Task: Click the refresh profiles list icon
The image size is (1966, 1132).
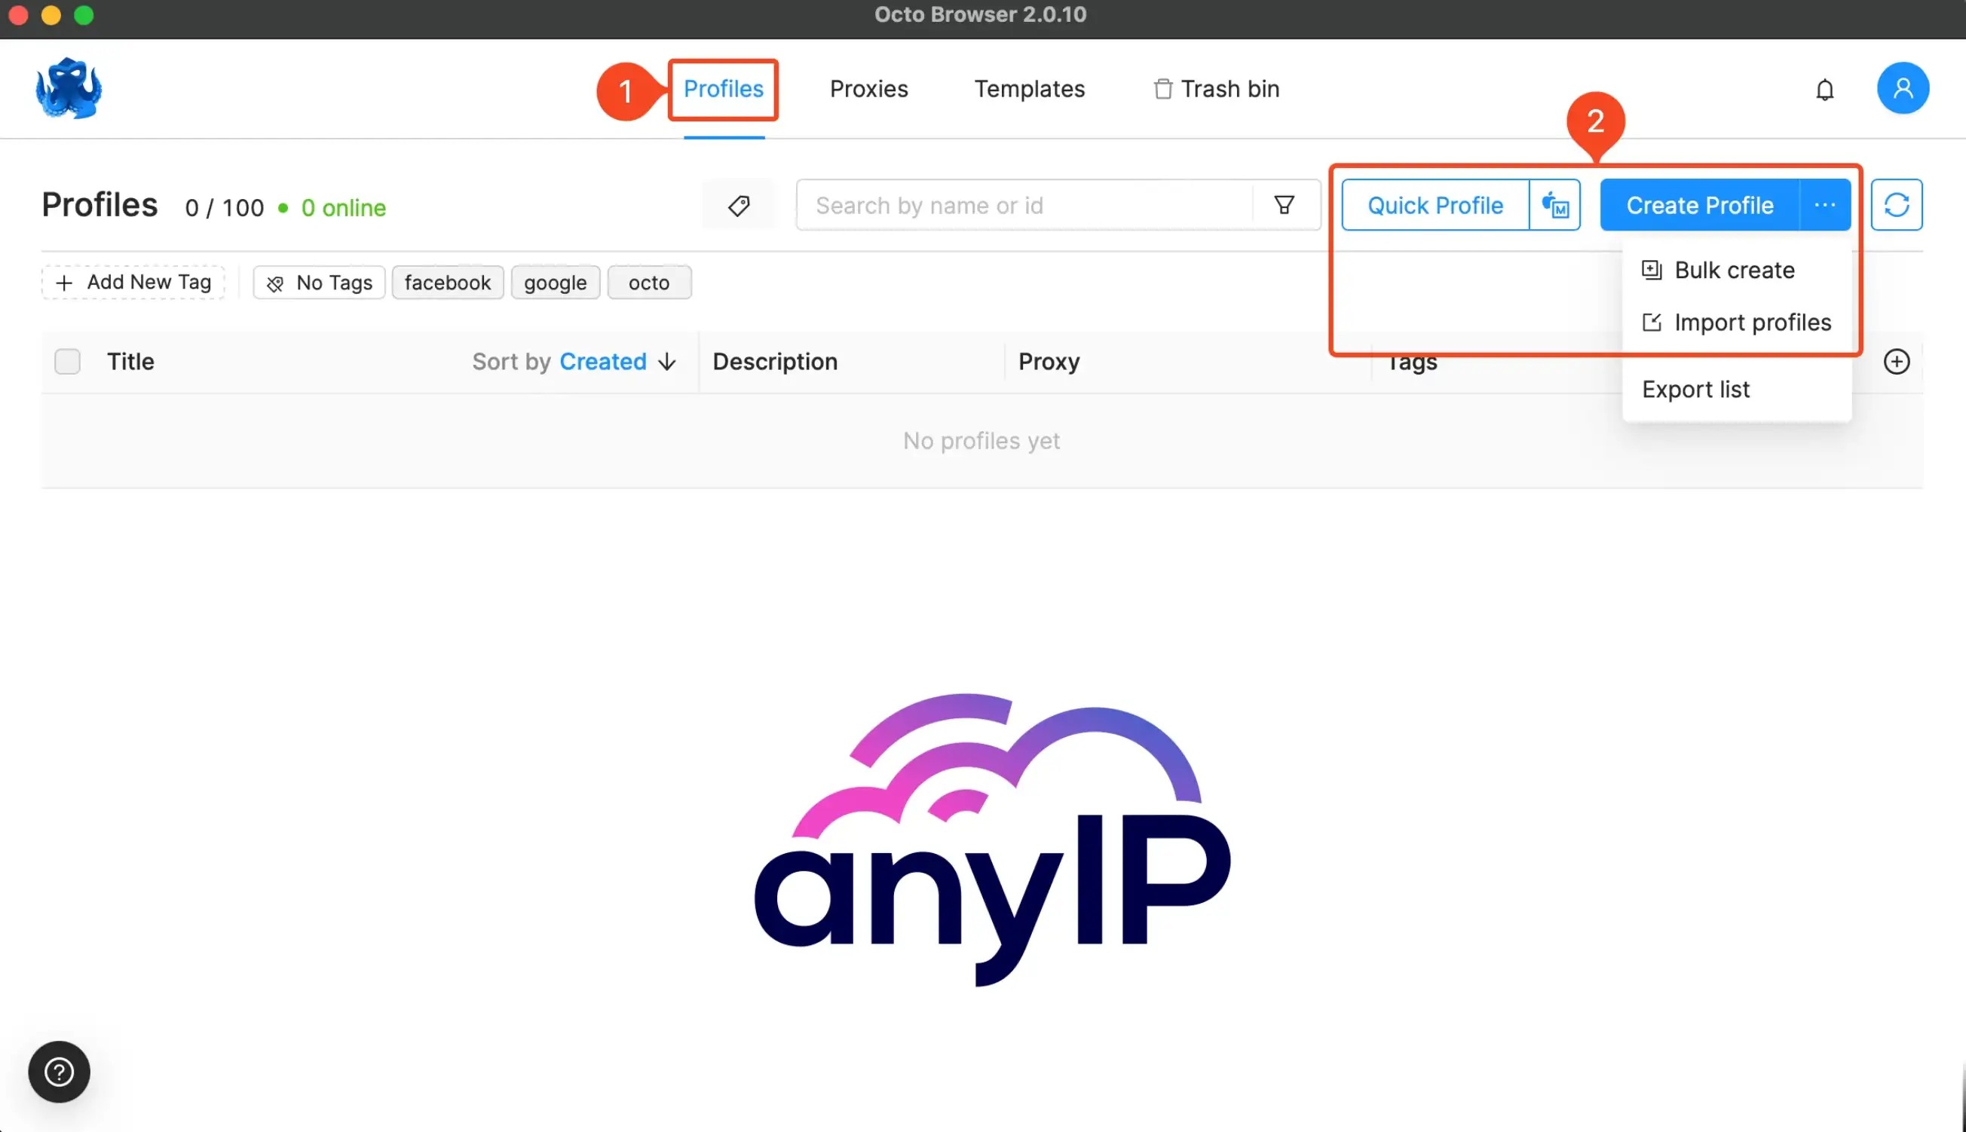Action: click(1897, 203)
